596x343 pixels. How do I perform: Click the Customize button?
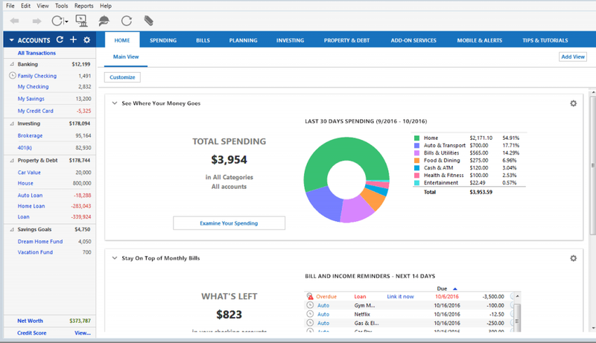coord(122,77)
